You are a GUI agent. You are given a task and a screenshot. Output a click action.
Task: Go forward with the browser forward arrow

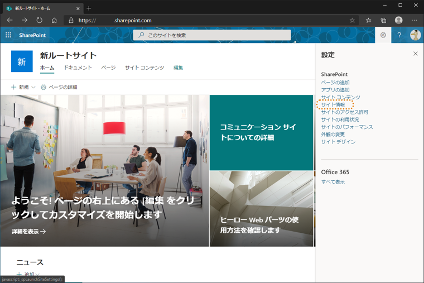point(25,20)
